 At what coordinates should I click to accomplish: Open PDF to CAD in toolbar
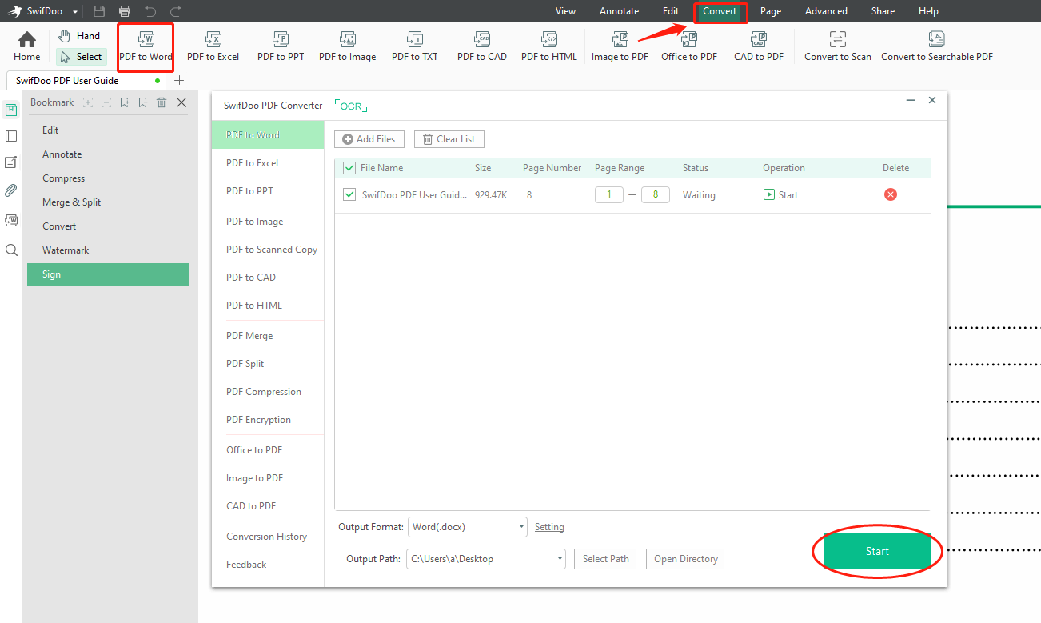tap(481, 46)
